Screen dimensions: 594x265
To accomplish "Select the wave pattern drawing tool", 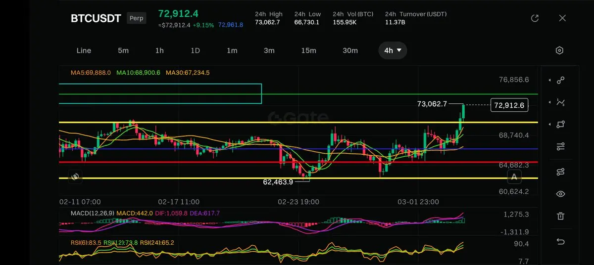I will [x=560, y=102].
